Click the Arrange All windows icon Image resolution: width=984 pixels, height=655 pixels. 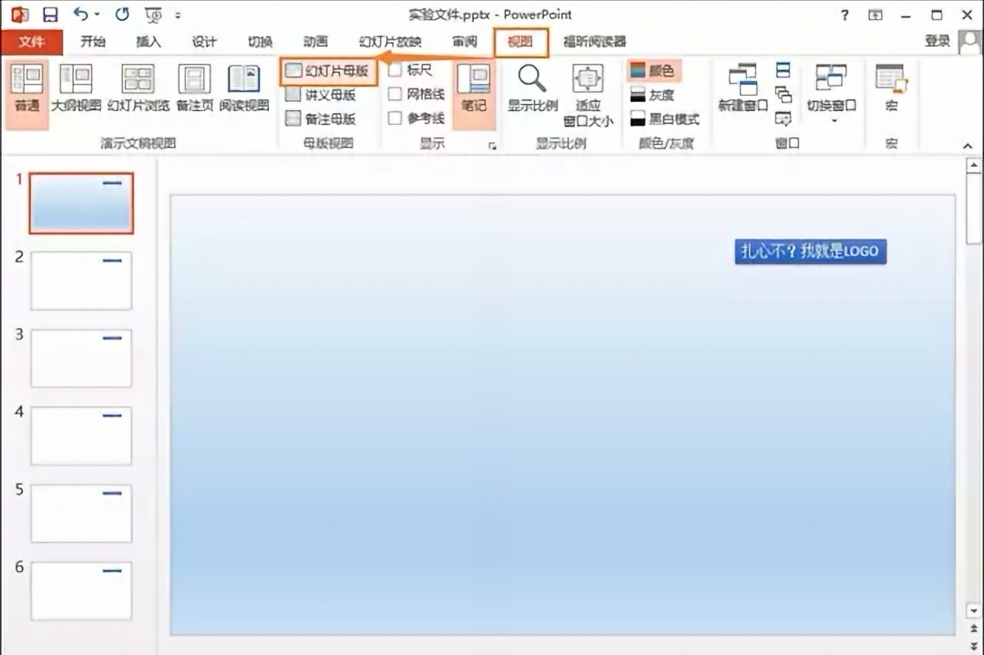[784, 69]
